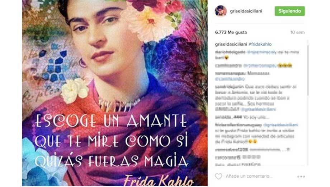Image resolution: width=330 pixels, height=187 pixels.
Task: Open username of the "si te gusta Frida" comment
Action: tap(238, 125)
